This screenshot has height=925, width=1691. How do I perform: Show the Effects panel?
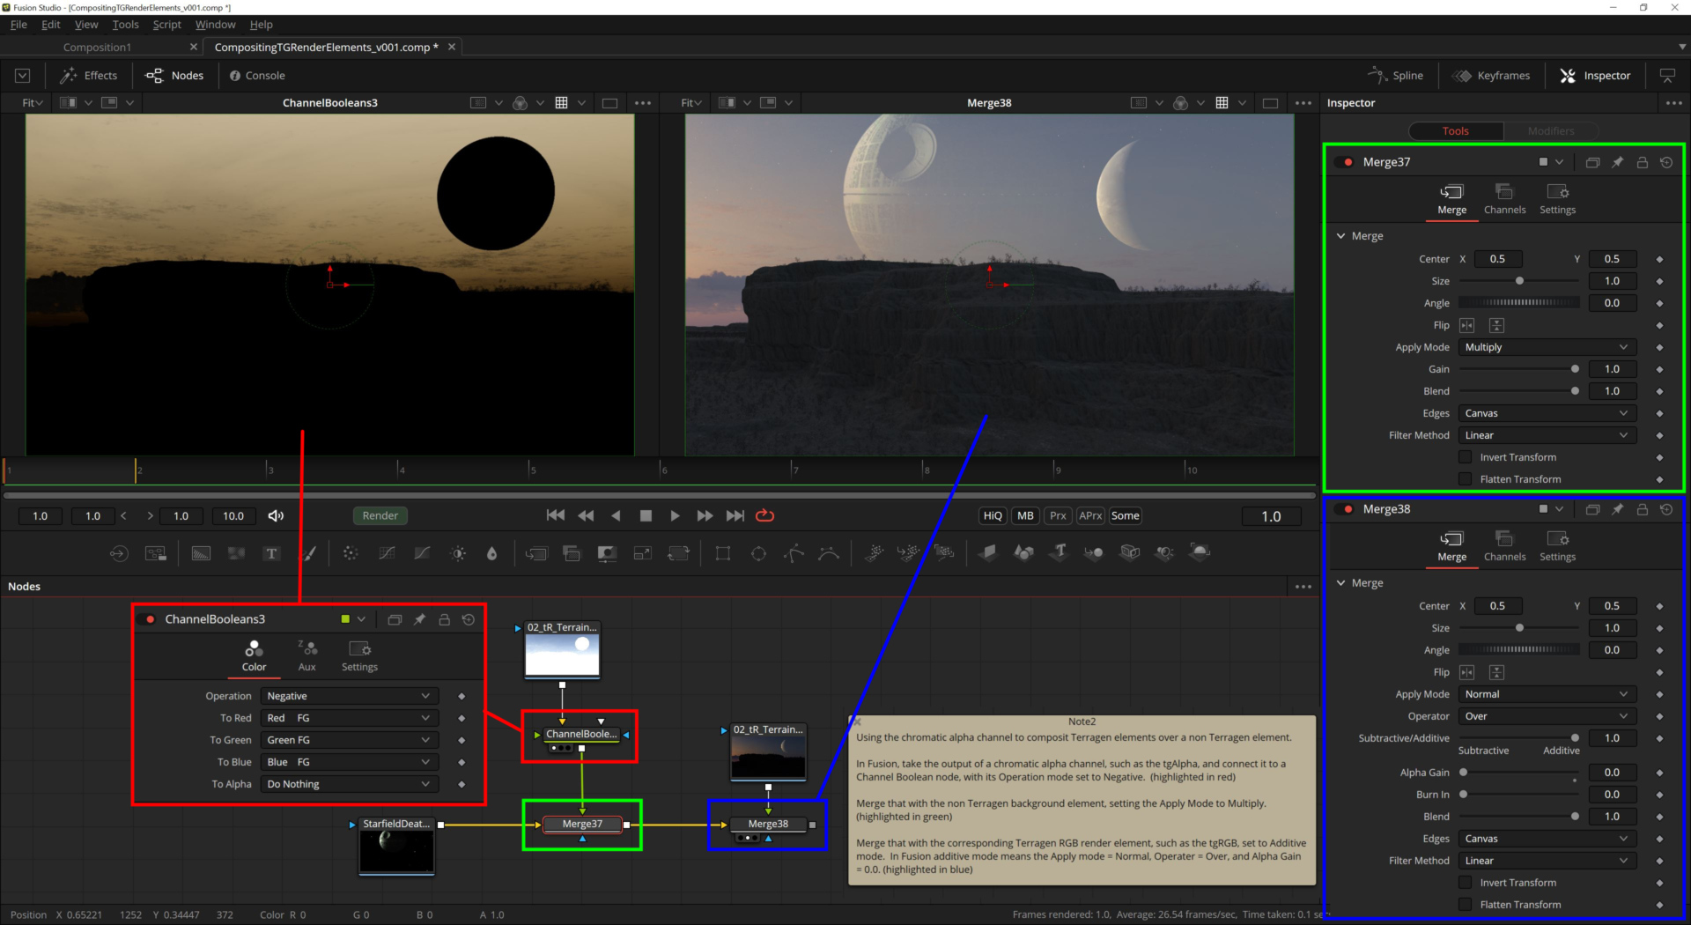click(x=89, y=76)
